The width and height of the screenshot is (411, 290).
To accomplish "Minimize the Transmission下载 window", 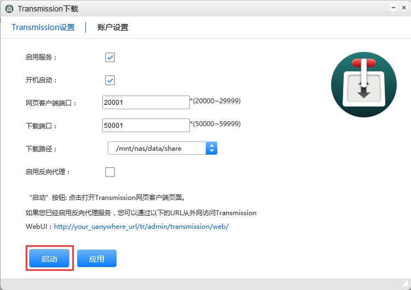I will [x=393, y=9].
